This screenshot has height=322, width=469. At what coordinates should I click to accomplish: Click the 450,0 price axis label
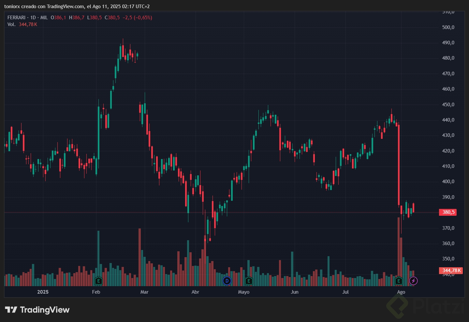[x=448, y=105]
